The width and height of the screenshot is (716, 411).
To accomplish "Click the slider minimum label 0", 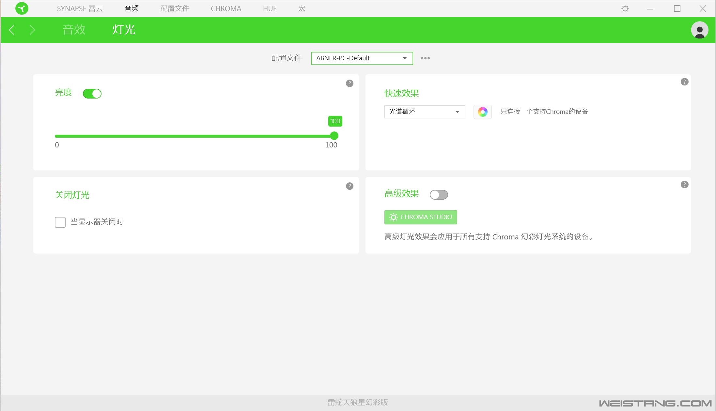I will click(x=57, y=145).
